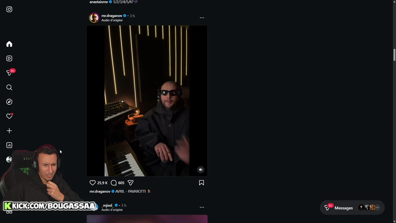Create a new post
The height and width of the screenshot is (223, 396).
[x=9, y=131]
